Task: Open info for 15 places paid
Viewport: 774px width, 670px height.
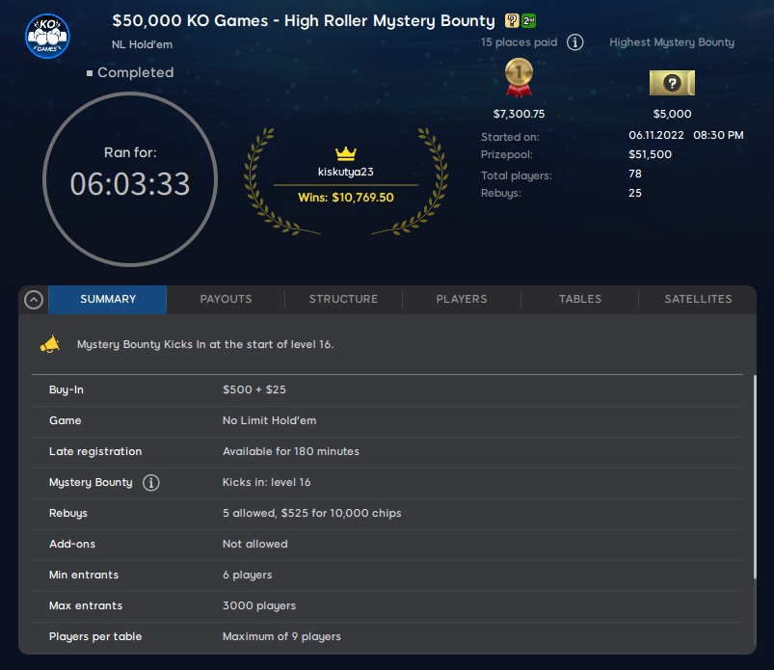Action: 574,42
